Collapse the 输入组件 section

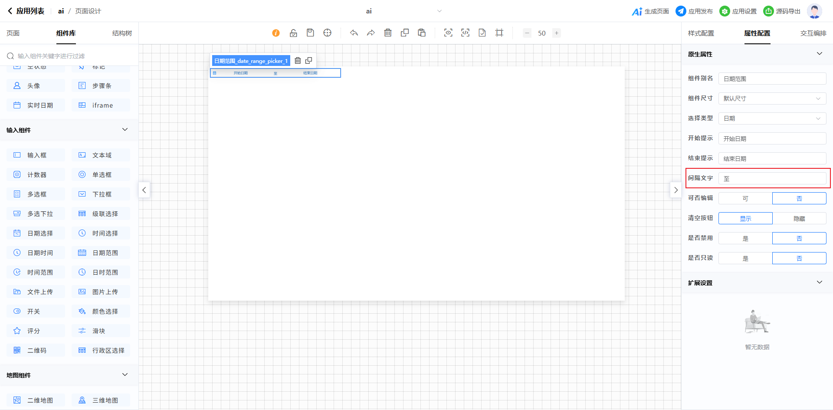125,130
